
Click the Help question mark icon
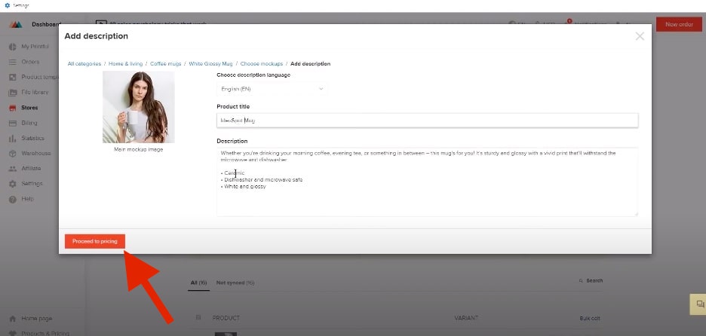13,199
